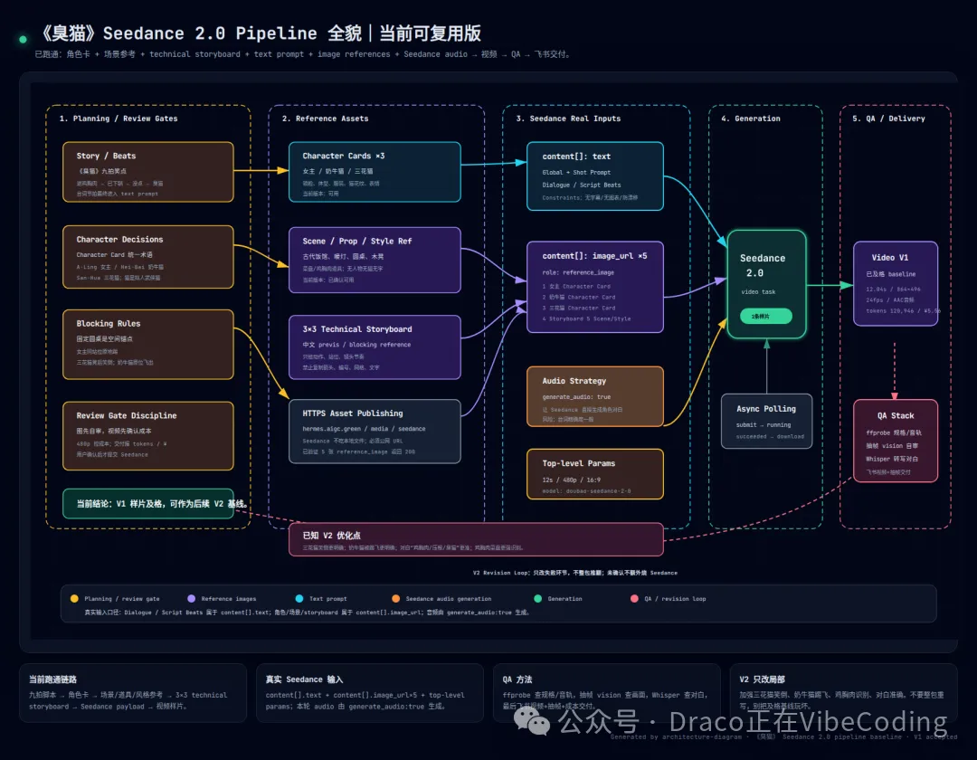Click the green status dot beside the title
977x760 pixels.
[23, 39]
